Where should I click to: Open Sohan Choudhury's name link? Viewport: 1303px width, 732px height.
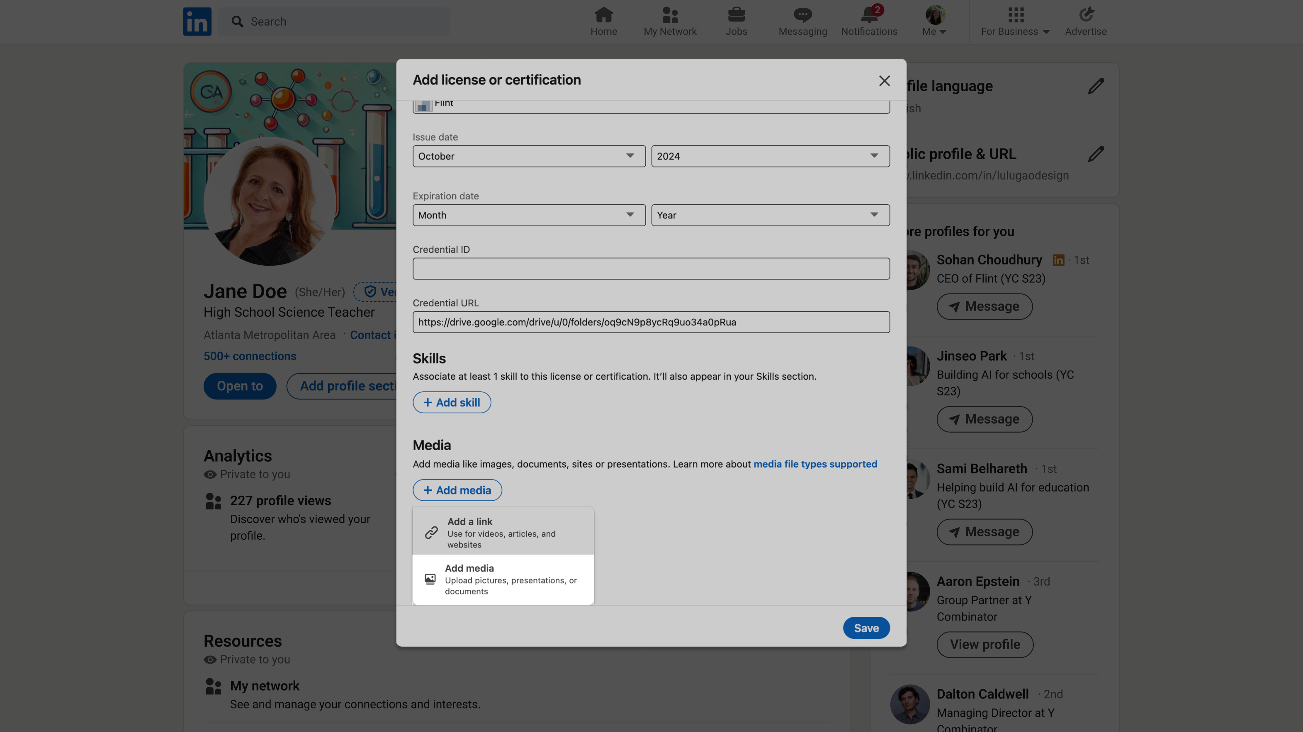coord(989,260)
